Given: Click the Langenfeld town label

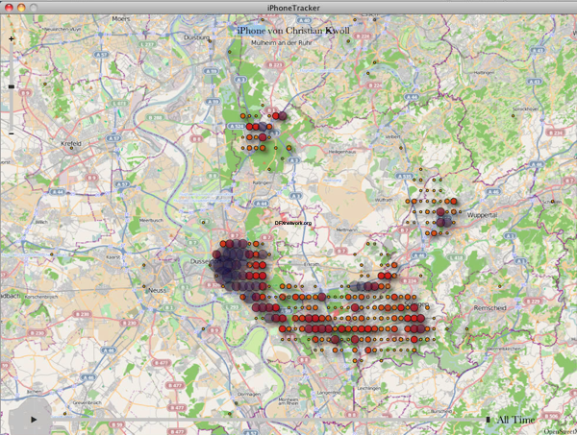Looking at the screenshot, I should pyautogui.click(x=329, y=393).
